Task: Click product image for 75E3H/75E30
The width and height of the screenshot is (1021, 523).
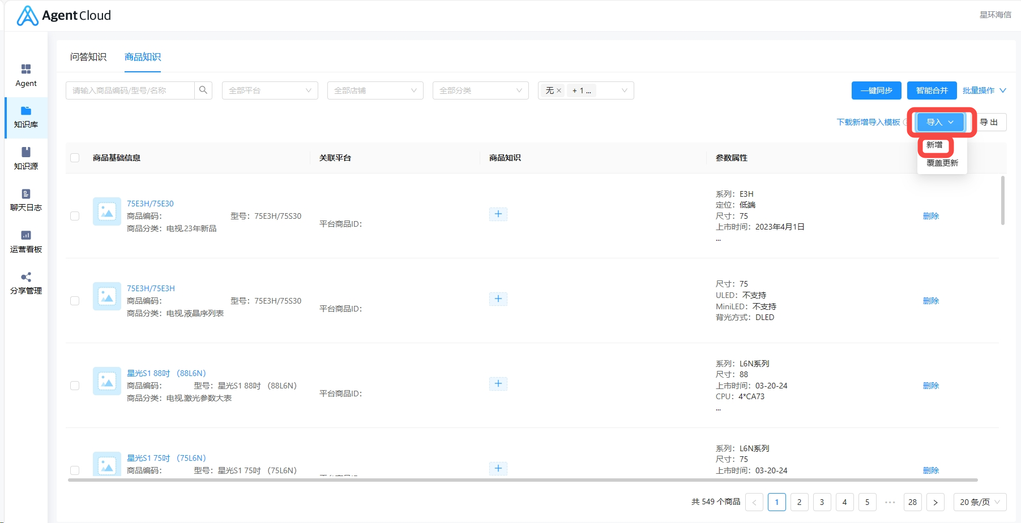Action: 107,211
